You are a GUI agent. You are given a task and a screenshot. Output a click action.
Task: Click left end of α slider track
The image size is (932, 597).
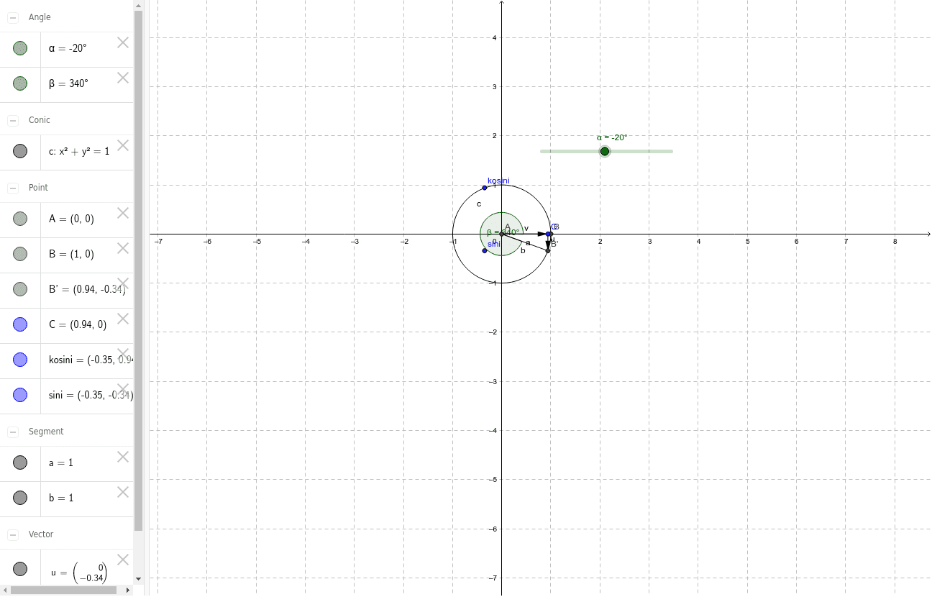tap(542, 151)
